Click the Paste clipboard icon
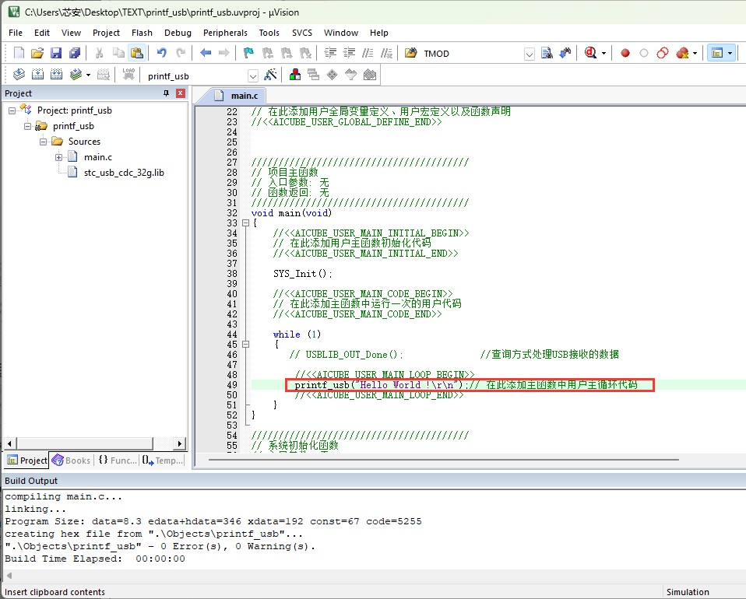The image size is (746, 599). pos(137,53)
